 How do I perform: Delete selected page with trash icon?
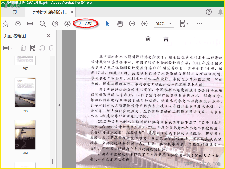point(23,48)
